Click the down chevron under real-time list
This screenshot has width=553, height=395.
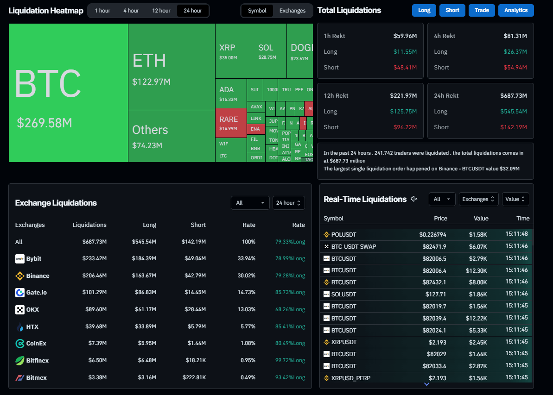click(426, 384)
